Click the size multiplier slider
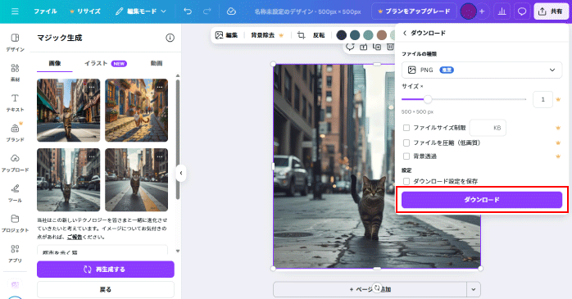This screenshot has height=299, width=572. click(x=464, y=99)
